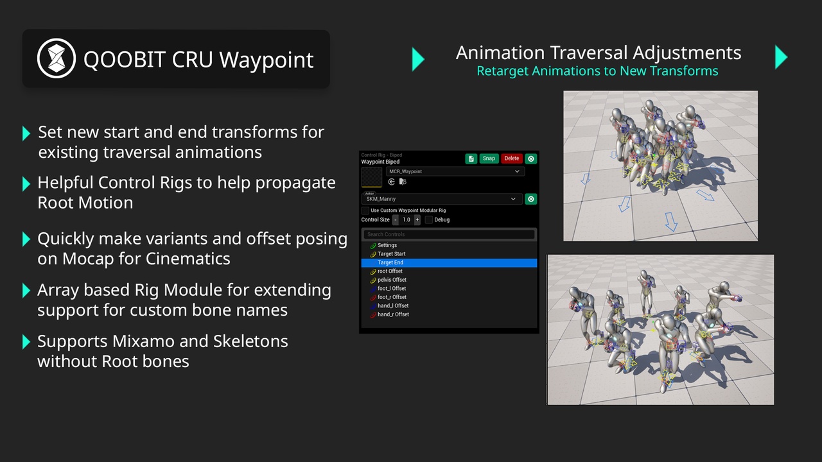Click the Snap button
The width and height of the screenshot is (822, 462).
pyautogui.click(x=489, y=158)
